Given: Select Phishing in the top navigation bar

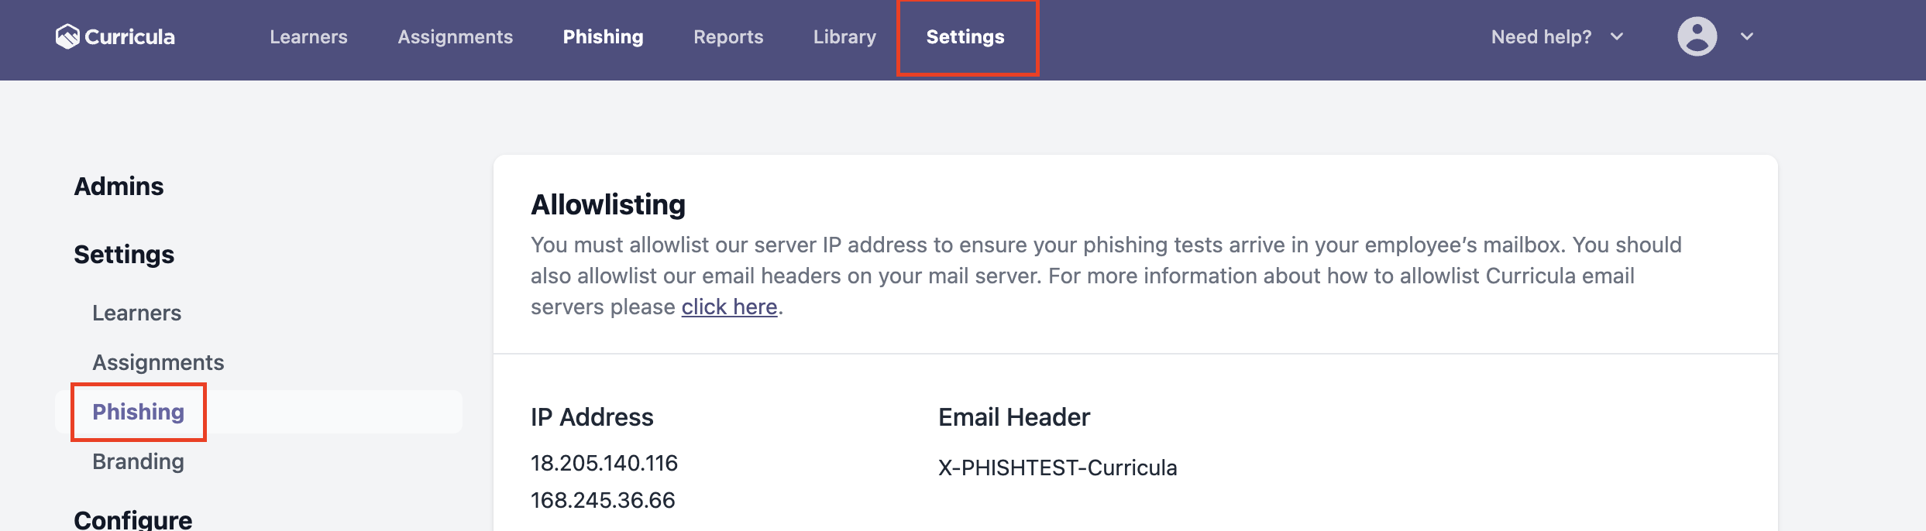Looking at the screenshot, I should click(603, 36).
